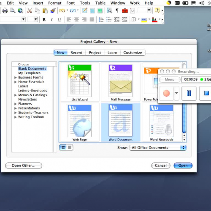Switch to the Recent tab

click(76, 53)
